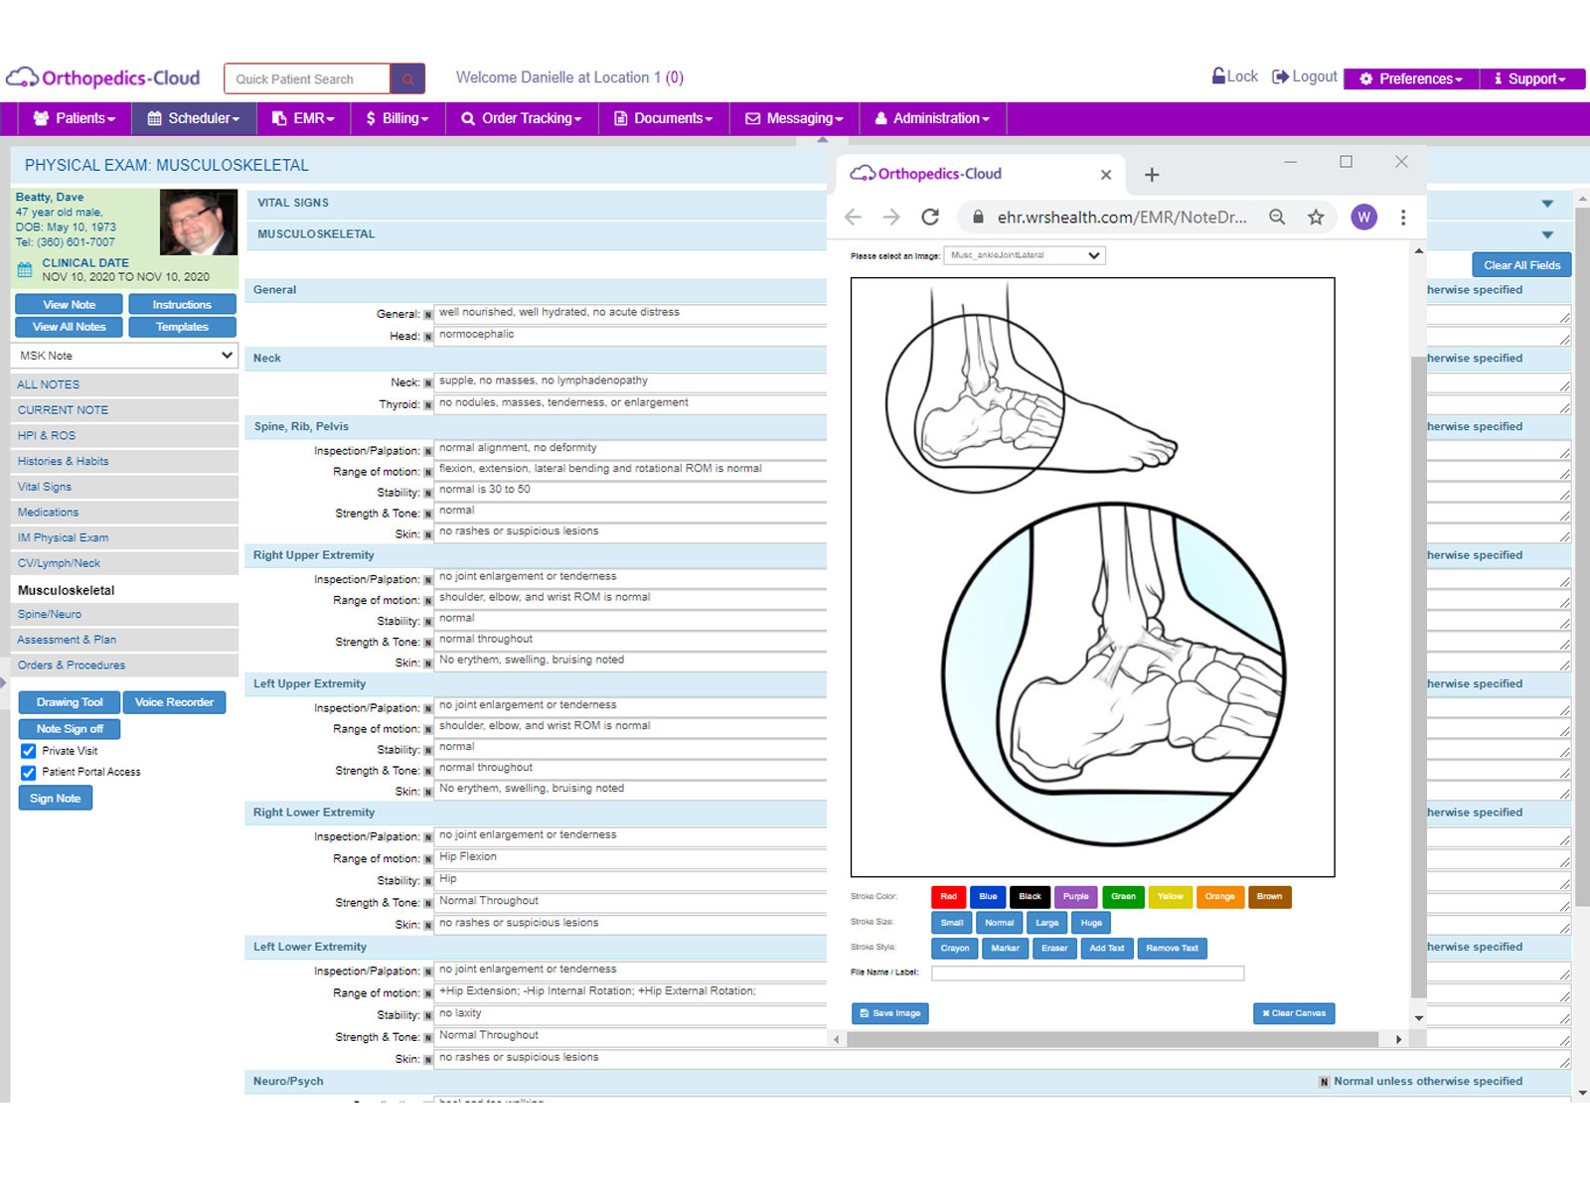The width and height of the screenshot is (1590, 1192).
Task: Collapse the Vital Signs section arrow
Action: tap(1547, 204)
